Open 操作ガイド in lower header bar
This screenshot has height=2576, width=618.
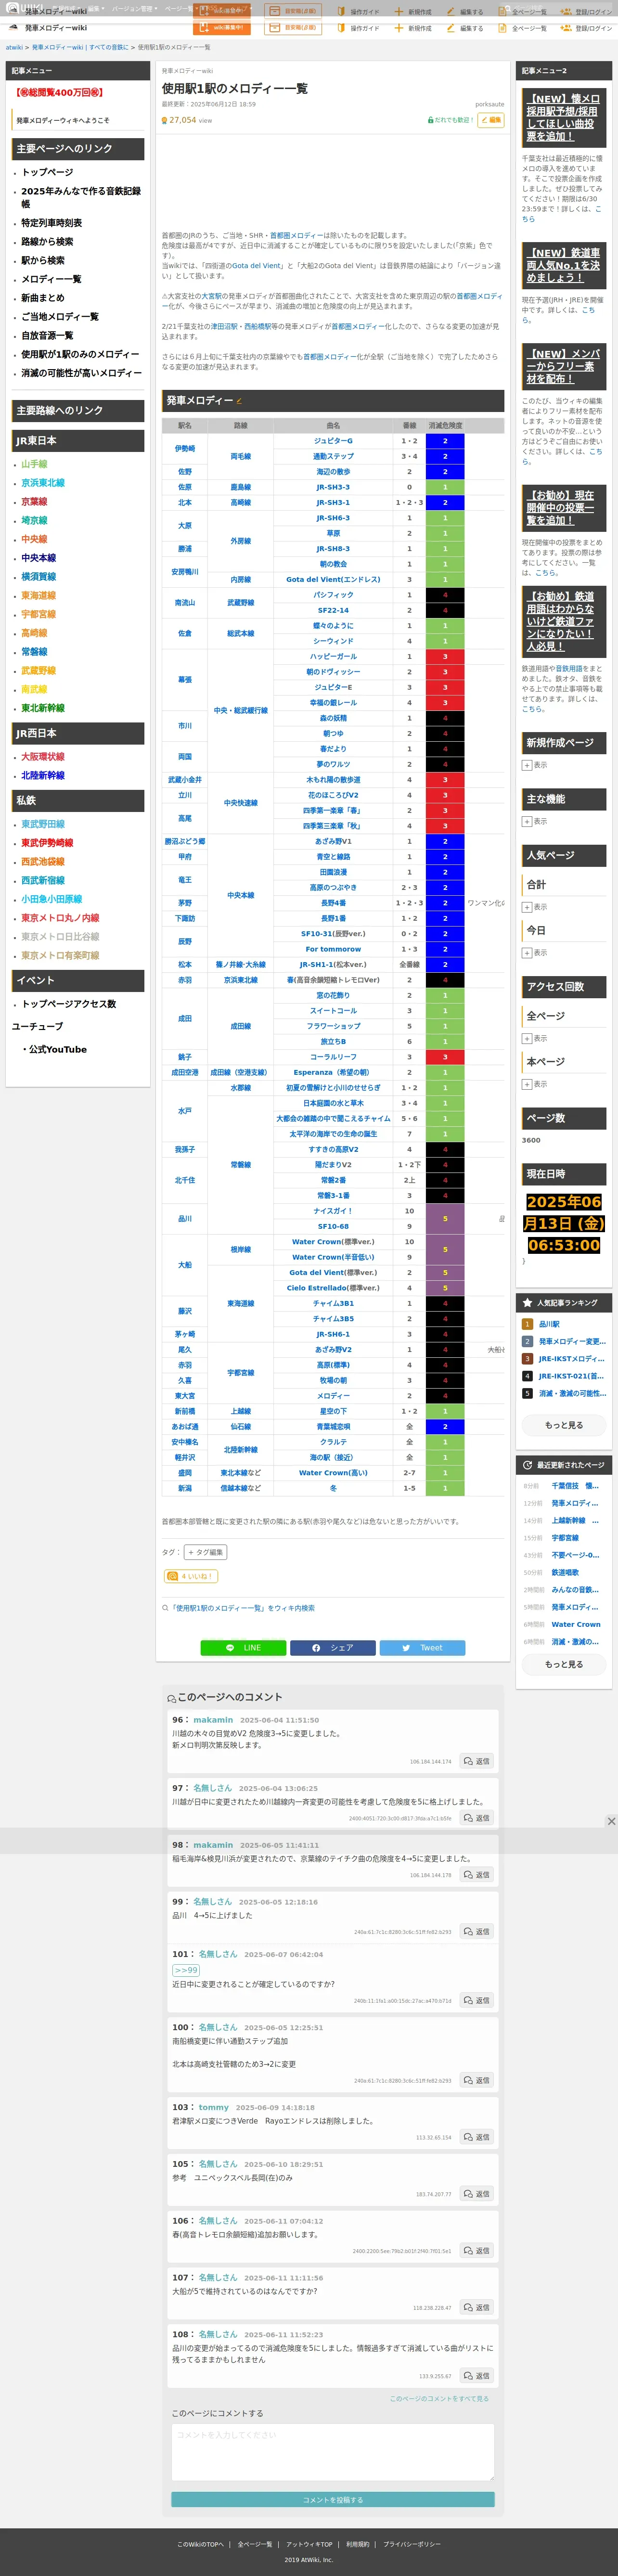[x=358, y=28]
